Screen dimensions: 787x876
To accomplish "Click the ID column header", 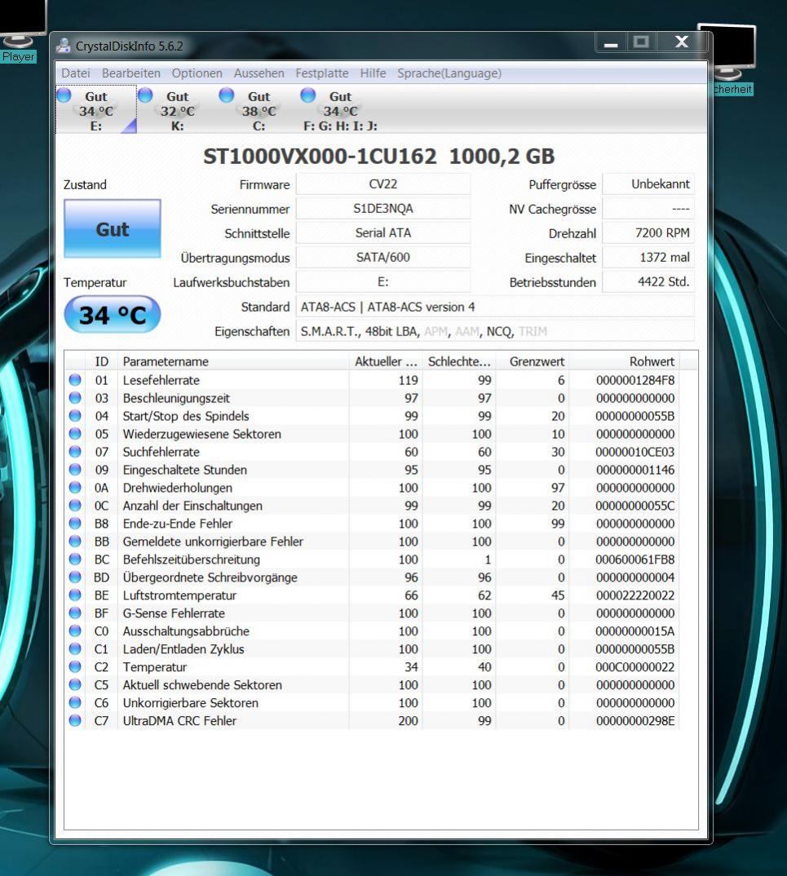I will point(101,361).
